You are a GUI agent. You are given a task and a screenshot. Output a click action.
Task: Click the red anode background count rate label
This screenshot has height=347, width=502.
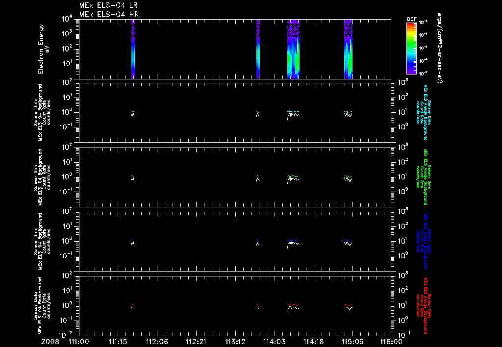click(x=423, y=306)
